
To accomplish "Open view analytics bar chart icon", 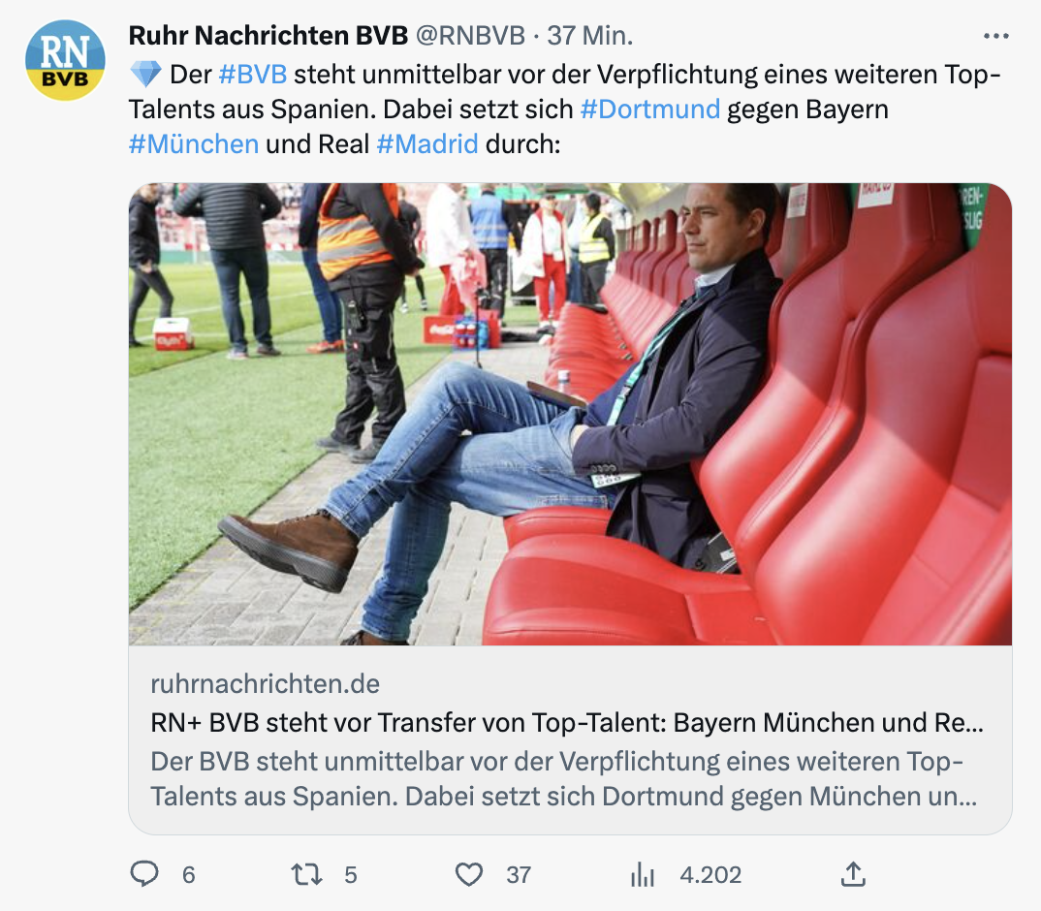I will pyautogui.click(x=642, y=874).
